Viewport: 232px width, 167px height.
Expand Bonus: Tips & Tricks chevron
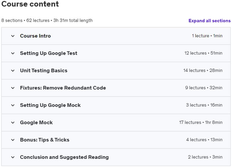pos(13,140)
